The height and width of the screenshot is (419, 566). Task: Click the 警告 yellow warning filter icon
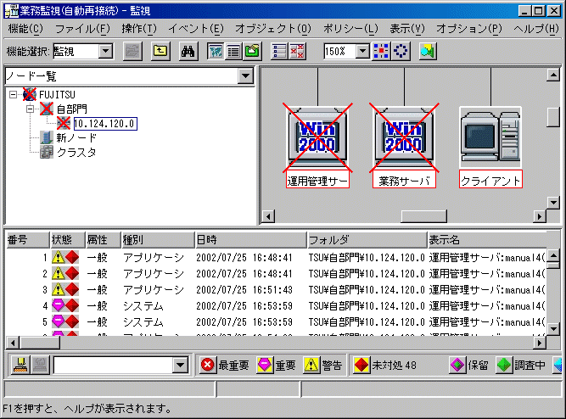pos(311,365)
